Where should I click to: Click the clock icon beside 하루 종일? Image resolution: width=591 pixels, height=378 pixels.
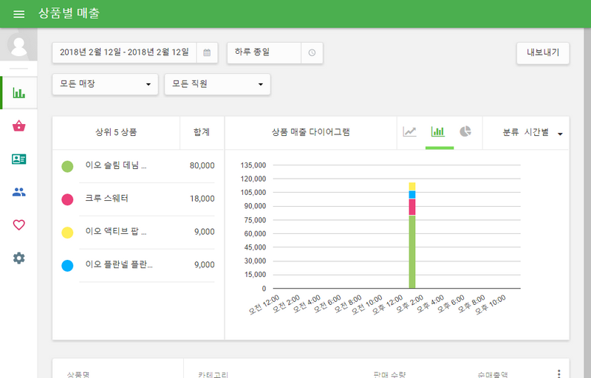(x=312, y=52)
